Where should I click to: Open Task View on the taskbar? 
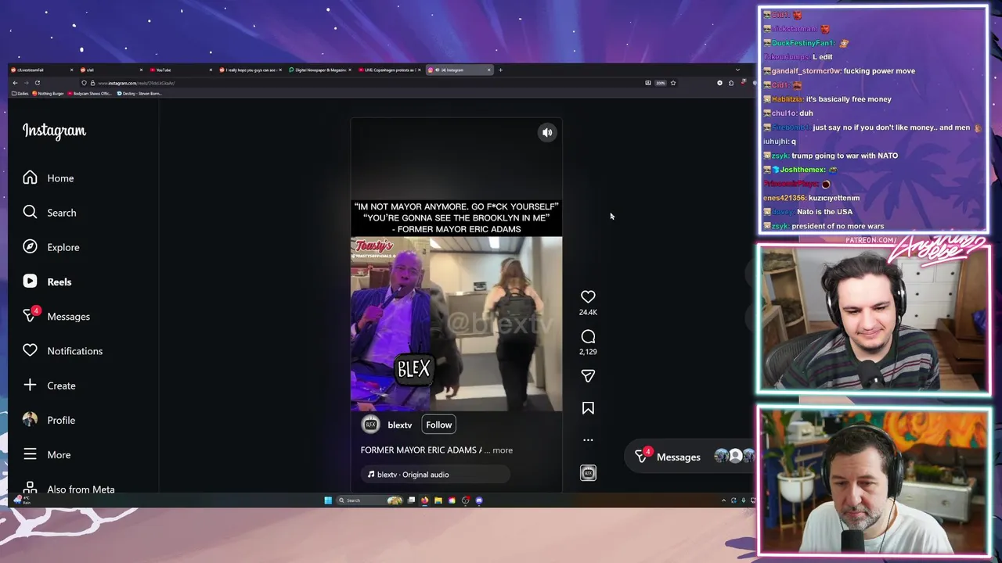pyautogui.click(x=411, y=500)
